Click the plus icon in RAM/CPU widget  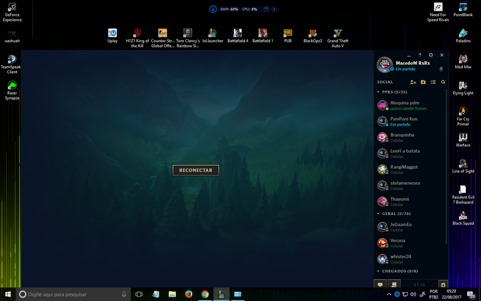click(274, 9)
